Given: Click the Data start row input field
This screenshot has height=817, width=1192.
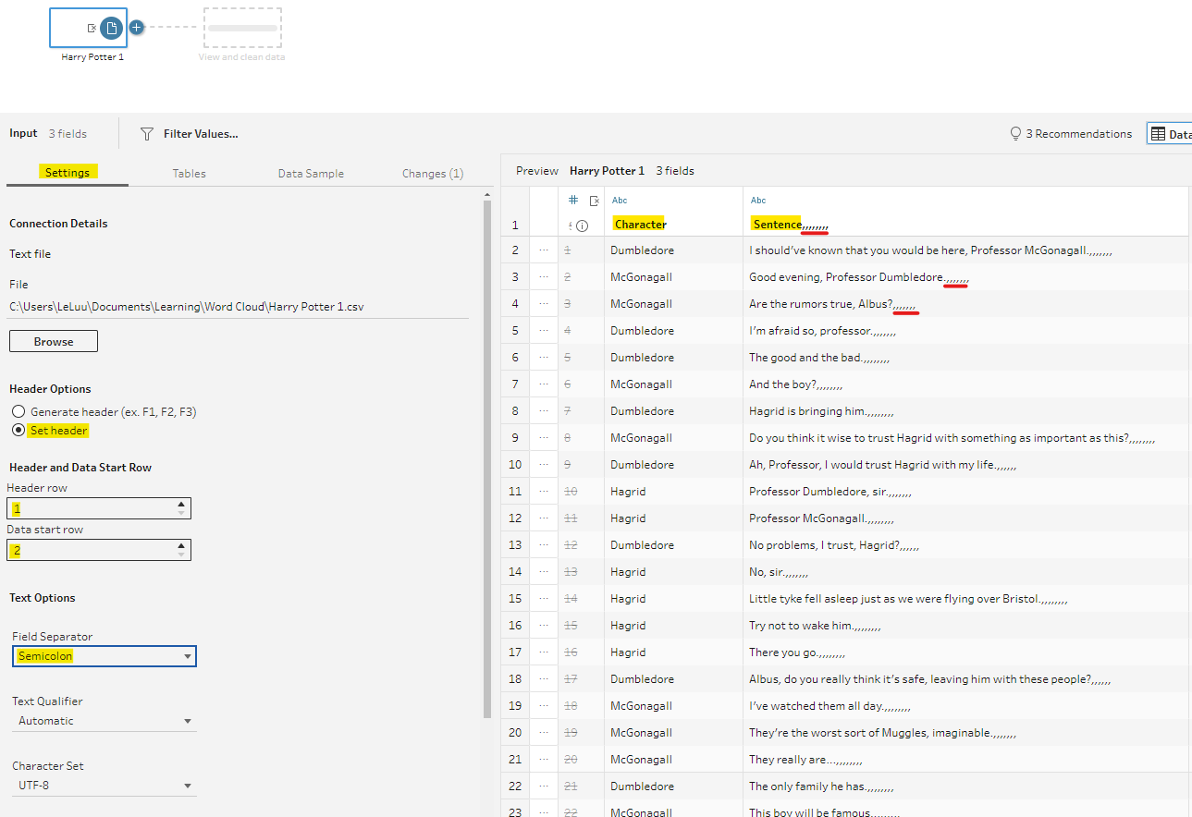Looking at the screenshot, I should (91, 551).
